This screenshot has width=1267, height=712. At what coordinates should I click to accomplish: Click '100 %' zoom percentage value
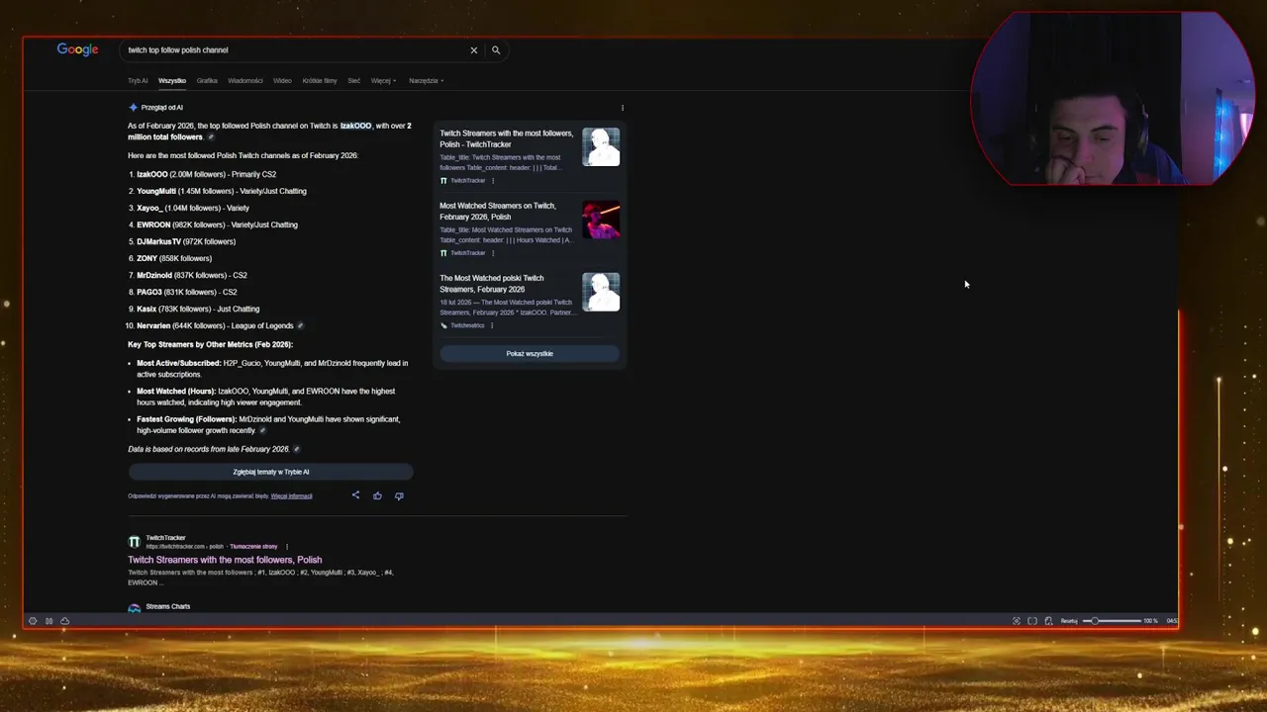(1150, 621)
